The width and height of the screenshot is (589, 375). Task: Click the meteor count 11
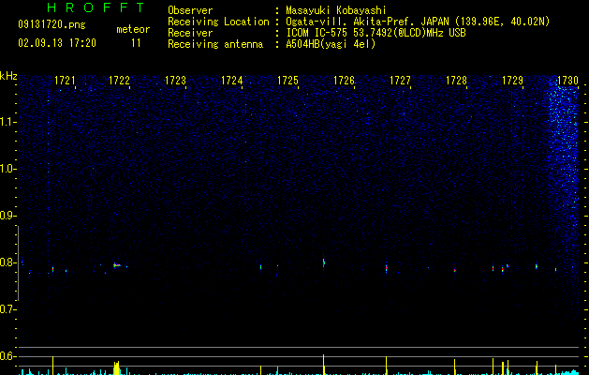pyautogui.click(x=136, y=43)
